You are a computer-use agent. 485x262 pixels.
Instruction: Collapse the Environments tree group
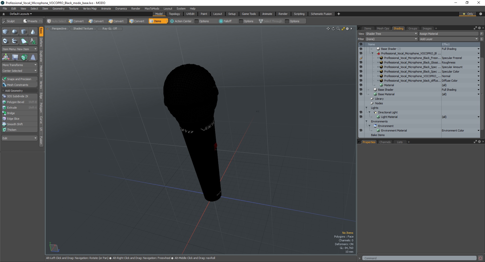[367, 121]
